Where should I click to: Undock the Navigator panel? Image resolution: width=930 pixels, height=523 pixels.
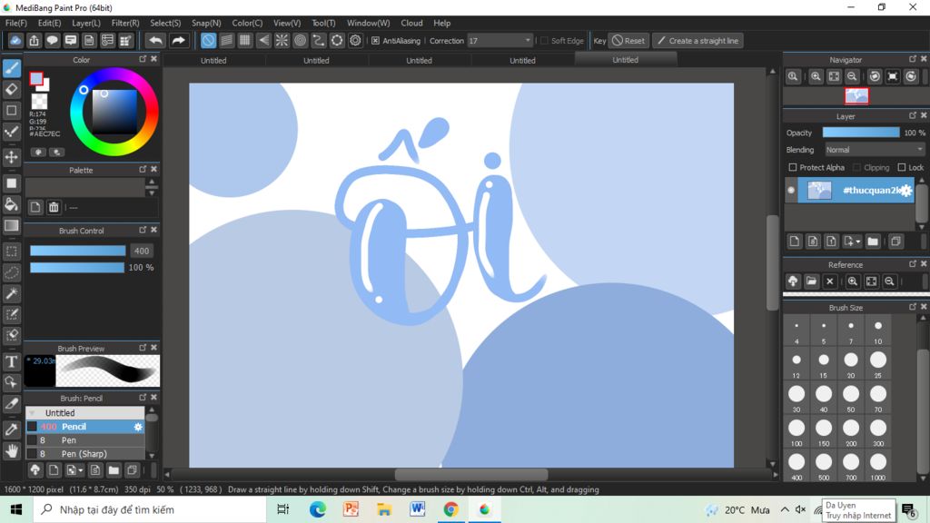(912, 59)
